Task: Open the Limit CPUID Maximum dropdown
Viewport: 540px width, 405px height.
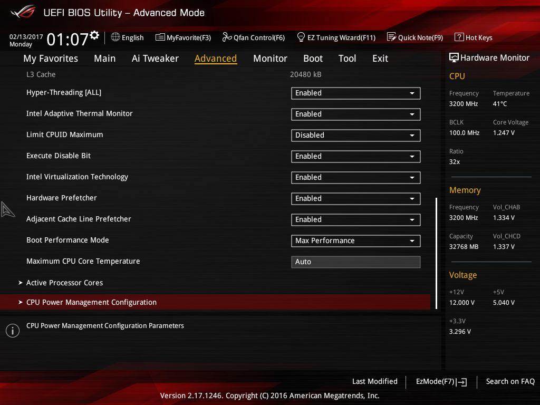Action: [355, 135]
